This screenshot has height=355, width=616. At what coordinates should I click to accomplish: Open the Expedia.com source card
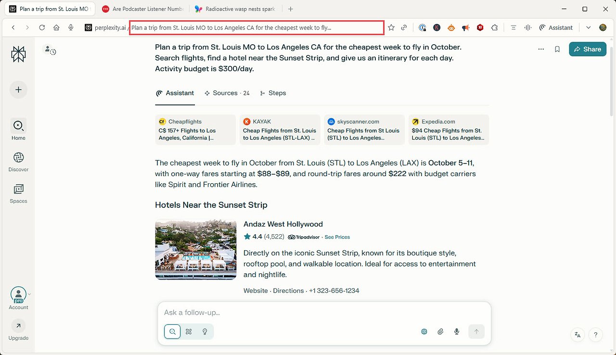click(x=449, y=129)
